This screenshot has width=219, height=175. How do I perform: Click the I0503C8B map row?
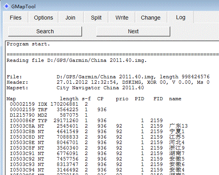click(x=97, y=132)
